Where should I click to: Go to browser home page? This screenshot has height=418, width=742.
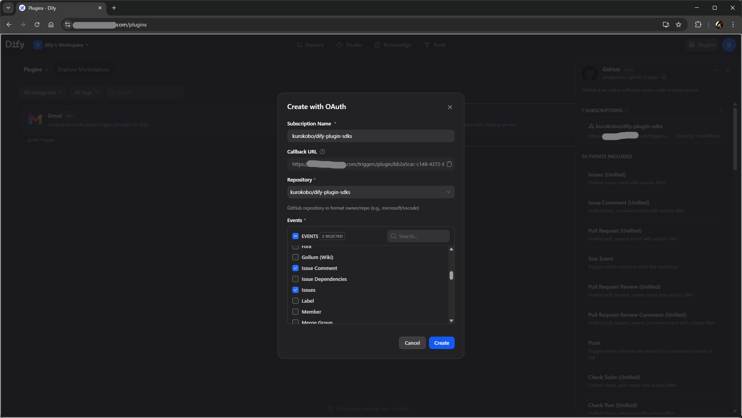pyautogui.click(x=51, y=25)
